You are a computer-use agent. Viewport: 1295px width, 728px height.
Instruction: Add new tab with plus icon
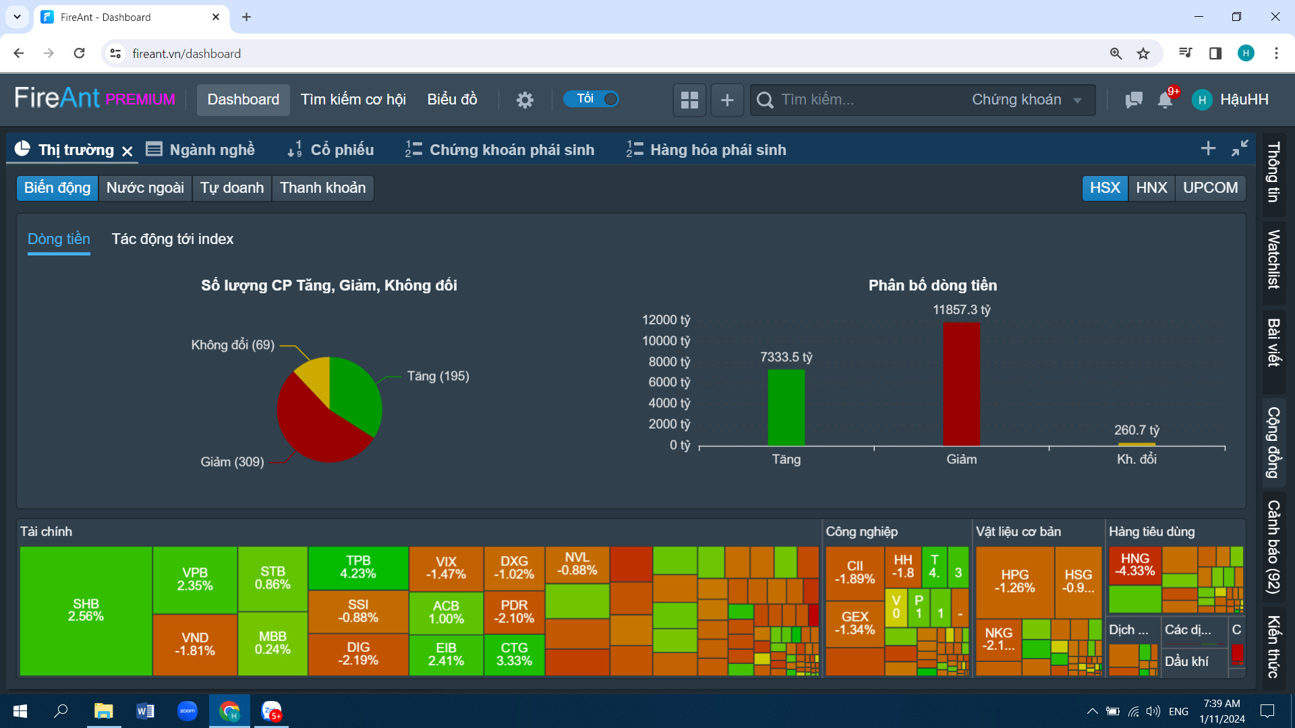click(1208, 148)
